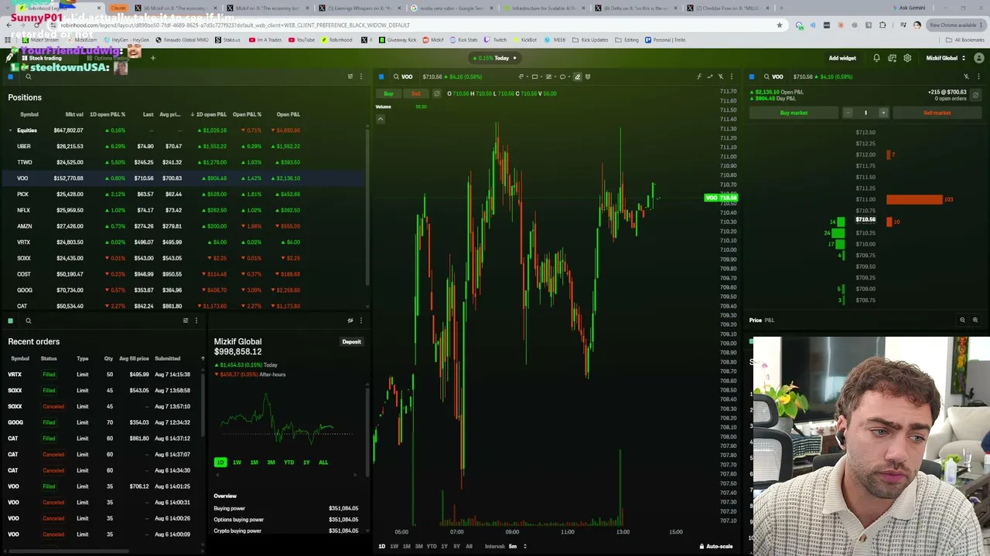Bookmark this page with the star icon

[x=780, y=25]
